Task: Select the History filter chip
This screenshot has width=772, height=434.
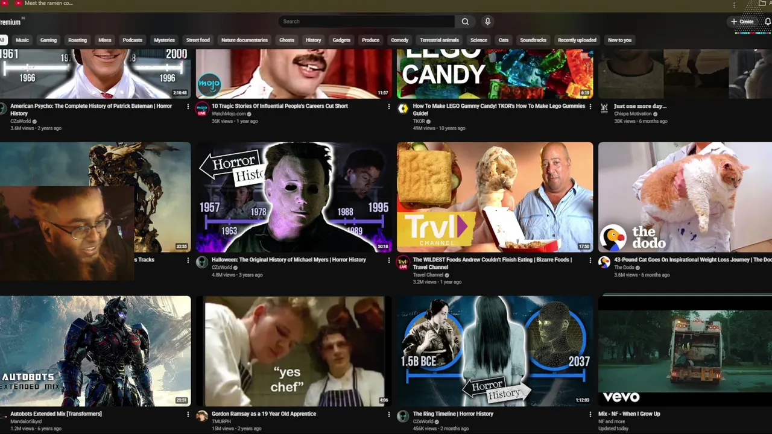Action: coord(314,40)
